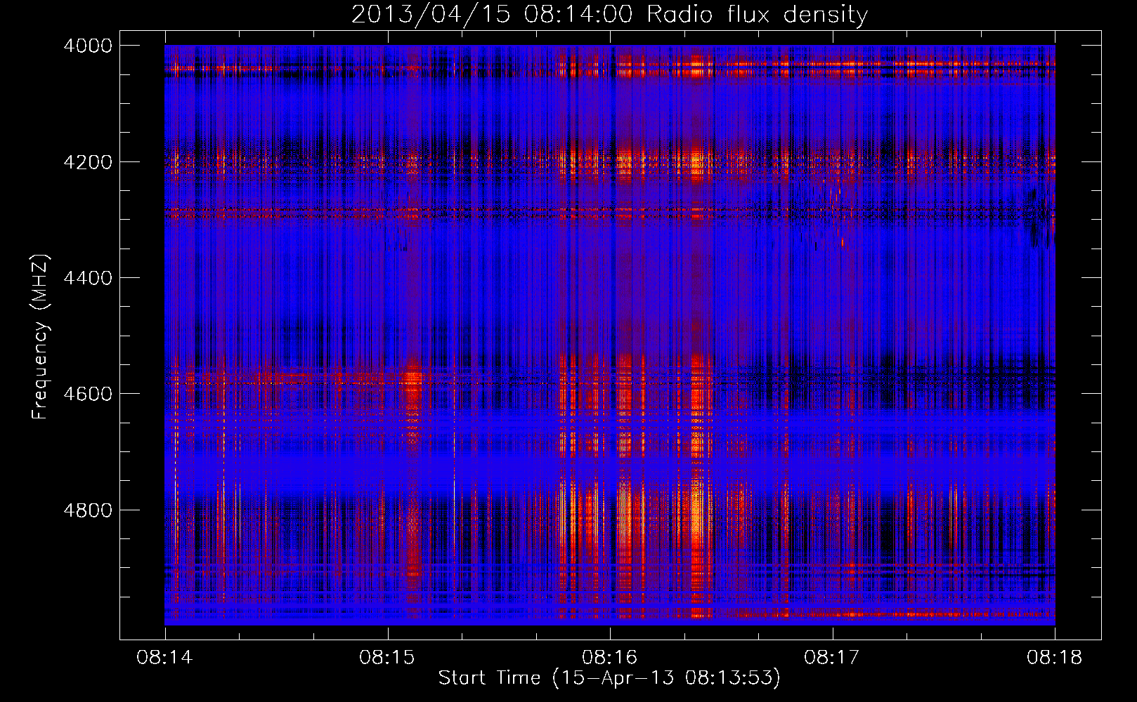1137x702 pixels.
Task: Click the plot title "2013/04/15 08:14:00 Radio flux density"
Action: [x=609, y=15]
